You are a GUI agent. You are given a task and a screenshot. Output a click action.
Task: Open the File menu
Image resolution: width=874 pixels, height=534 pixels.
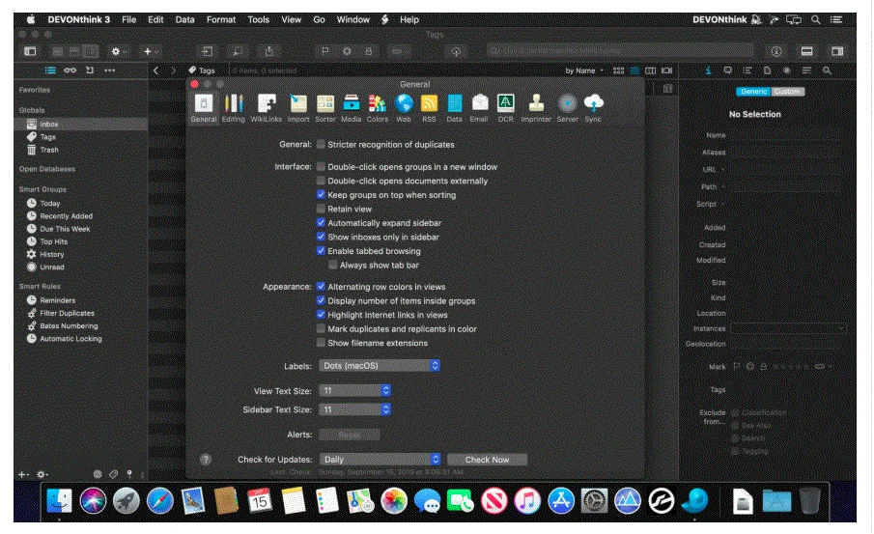click(128, 19)
